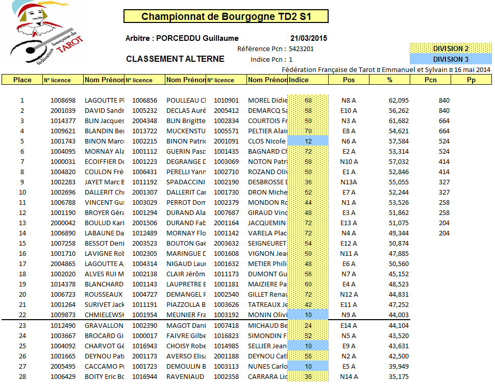Click the "Pos" column header
The height and width of the screenshot is (384, 495).
349,80
